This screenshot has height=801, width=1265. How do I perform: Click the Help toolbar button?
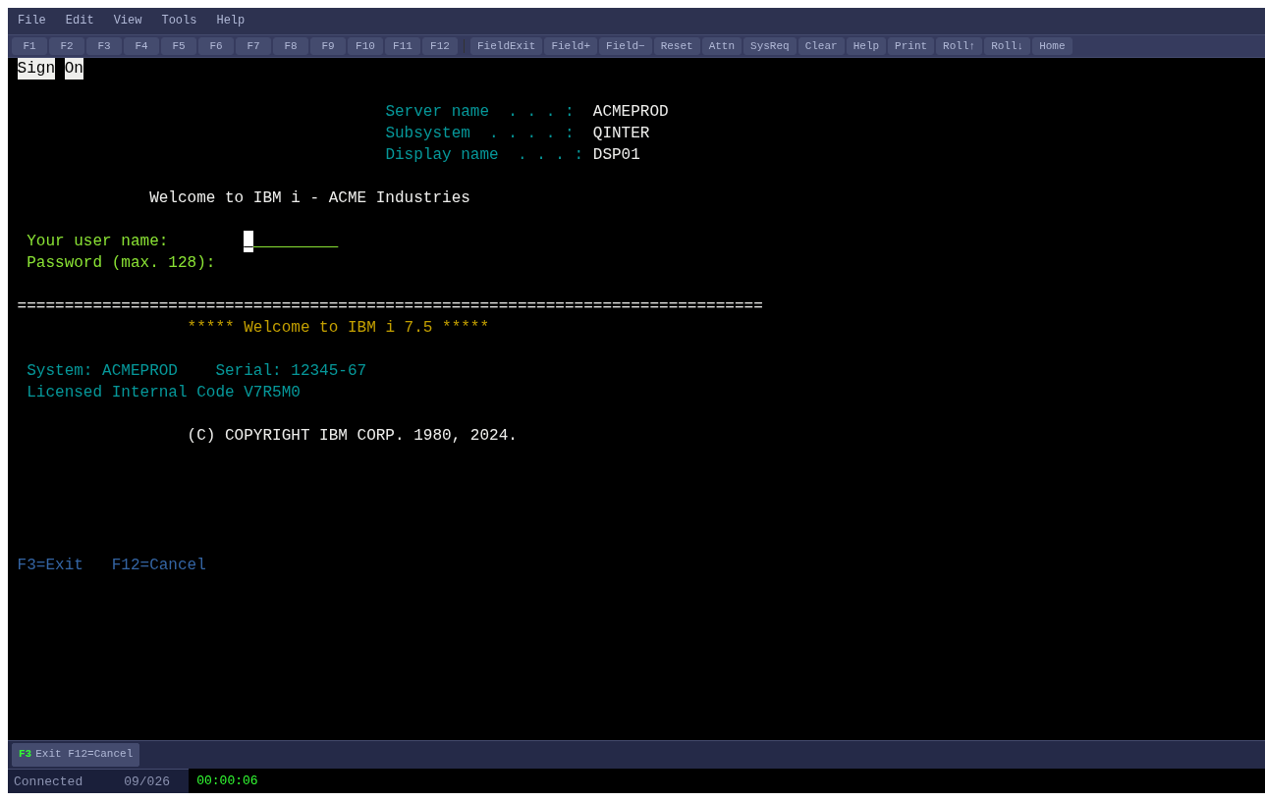(866, 46)
